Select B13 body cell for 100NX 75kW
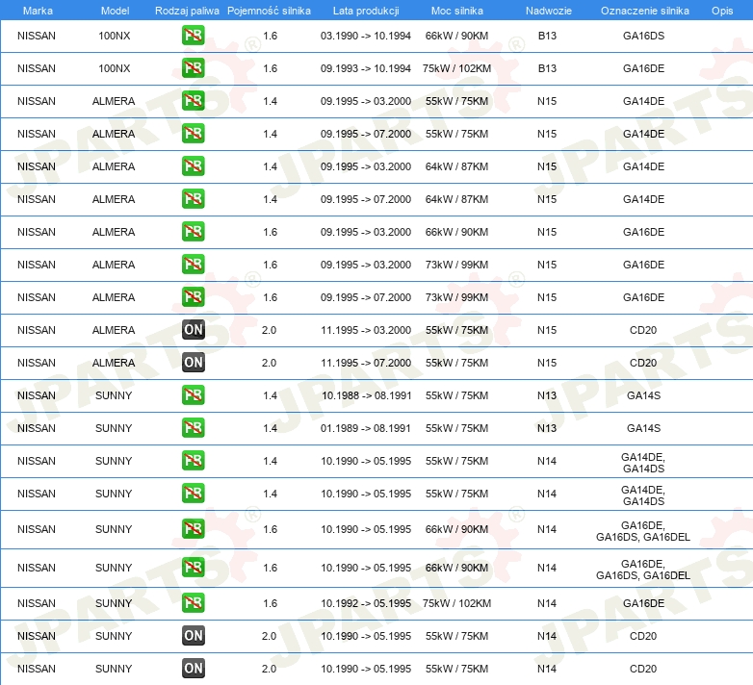The height and width of the screenshot is (685, 753). [x=547, y=68]
